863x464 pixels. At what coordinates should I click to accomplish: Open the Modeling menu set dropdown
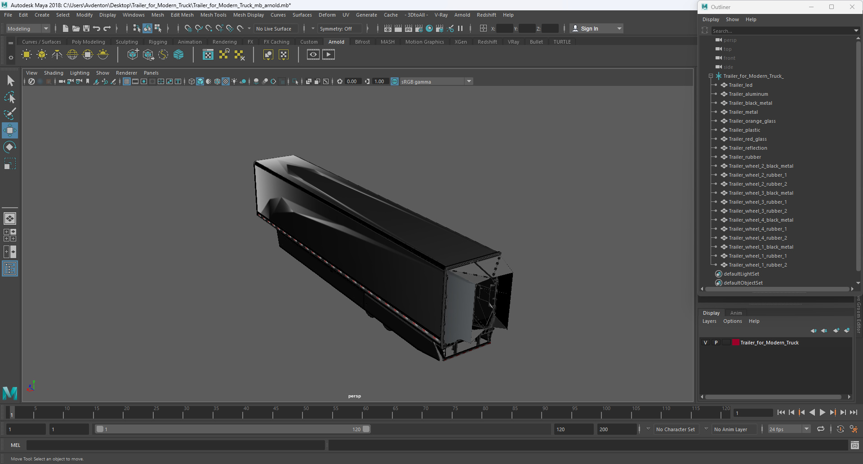(28, 28)
